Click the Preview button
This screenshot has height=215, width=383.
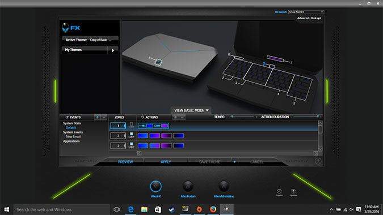pos(125,162)
